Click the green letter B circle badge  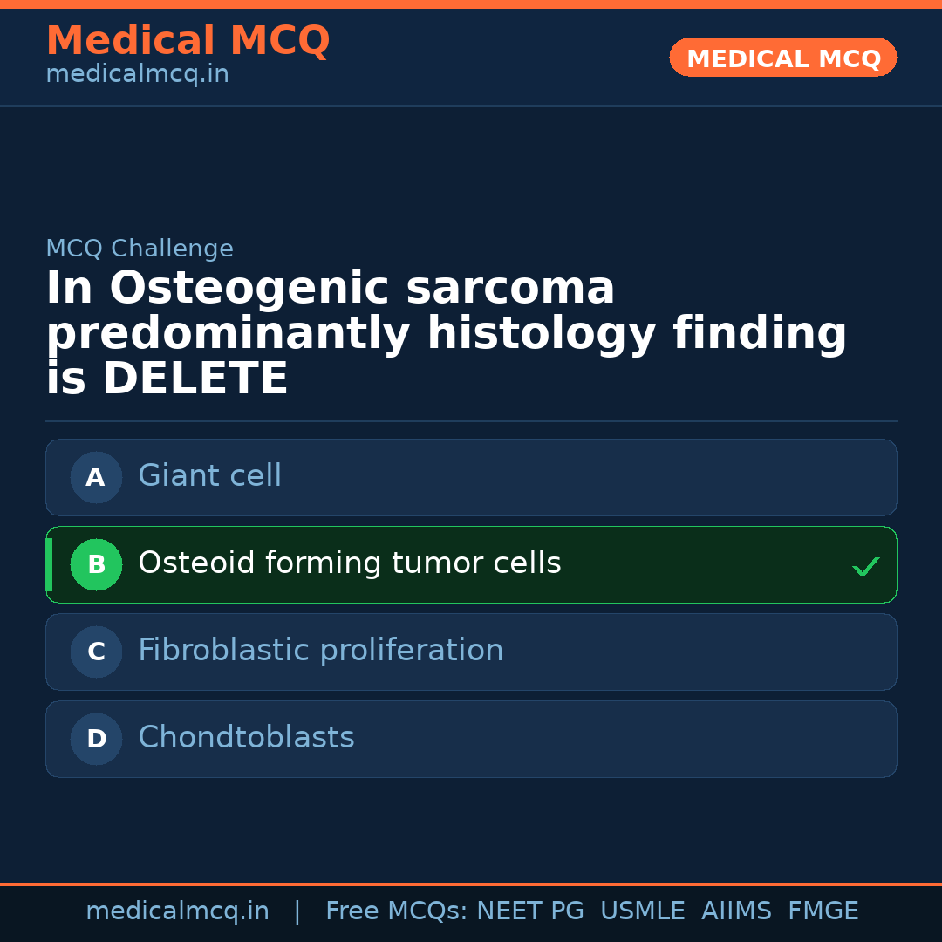[96, 564]
